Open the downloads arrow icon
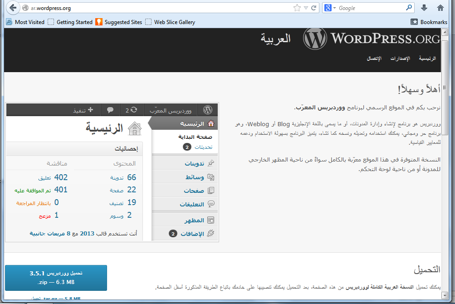The width and height of the screenshot is (455, 304). 424,8
